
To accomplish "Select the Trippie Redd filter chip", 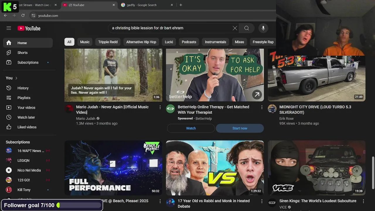I will tap(108, 42).
